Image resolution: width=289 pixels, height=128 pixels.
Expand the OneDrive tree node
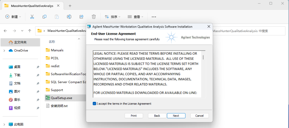click(4, 51)
